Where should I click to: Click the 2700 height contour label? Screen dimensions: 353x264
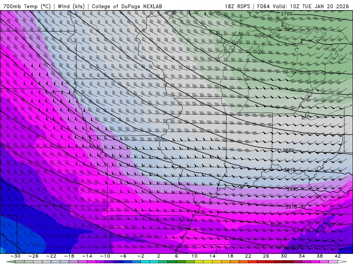(x=286, y=14)
